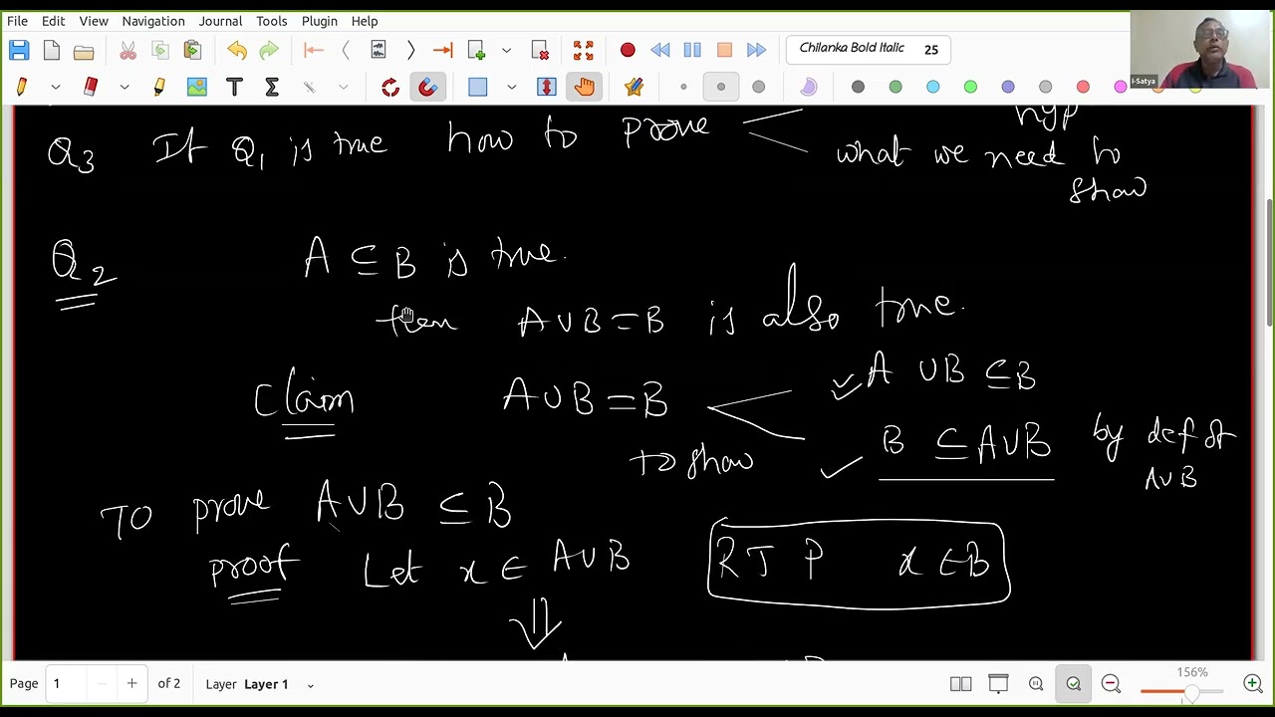The image size is (1275, 717).
Task: Expand the select region dropdown arrow
Action: (x=512, y=88)
